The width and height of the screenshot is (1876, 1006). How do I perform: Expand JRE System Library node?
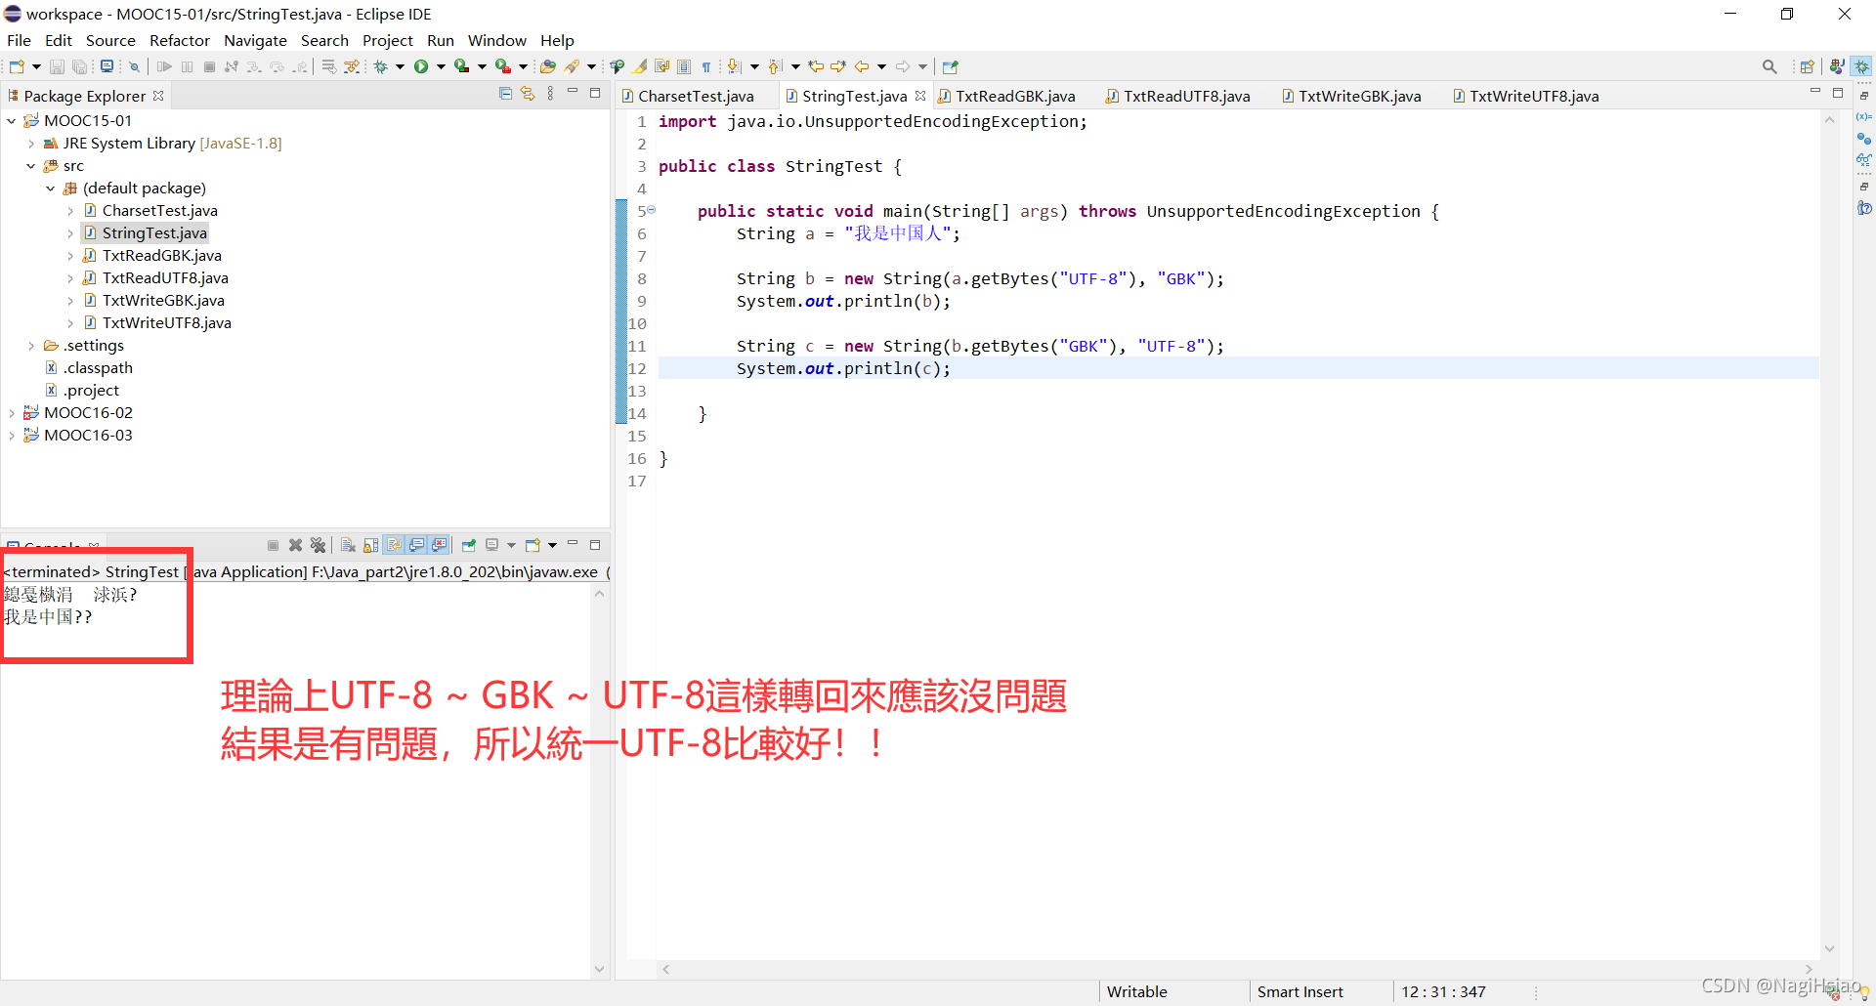[31, 144]
